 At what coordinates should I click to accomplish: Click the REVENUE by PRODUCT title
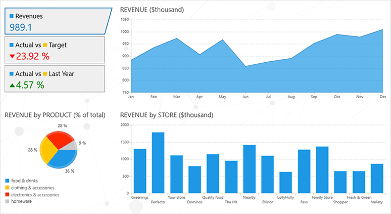[x=55, y=115]
